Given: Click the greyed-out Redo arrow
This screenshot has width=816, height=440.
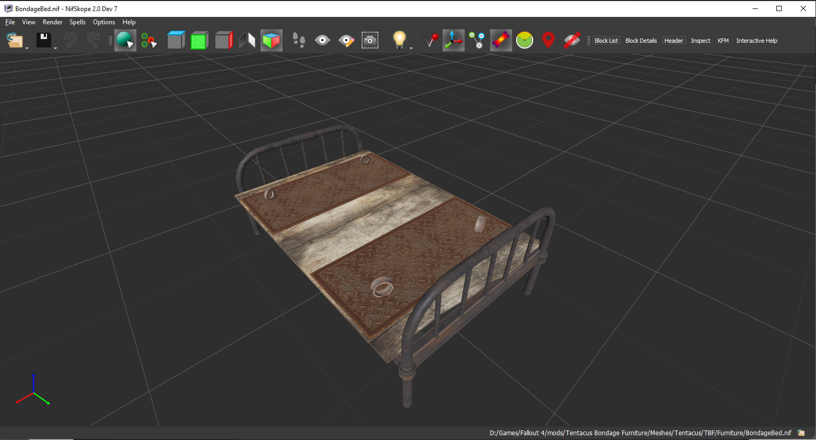Looking at the screenshot, I should click(x=93, y=41).
